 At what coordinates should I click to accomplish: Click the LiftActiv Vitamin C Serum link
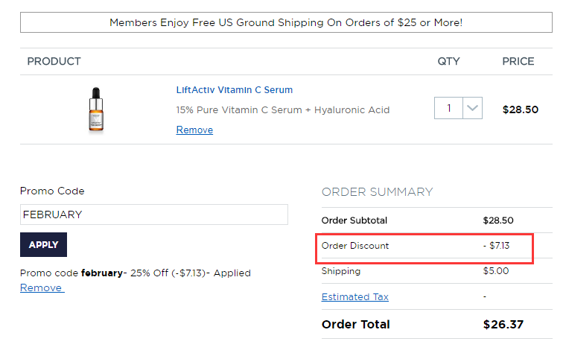pos(235,90)
